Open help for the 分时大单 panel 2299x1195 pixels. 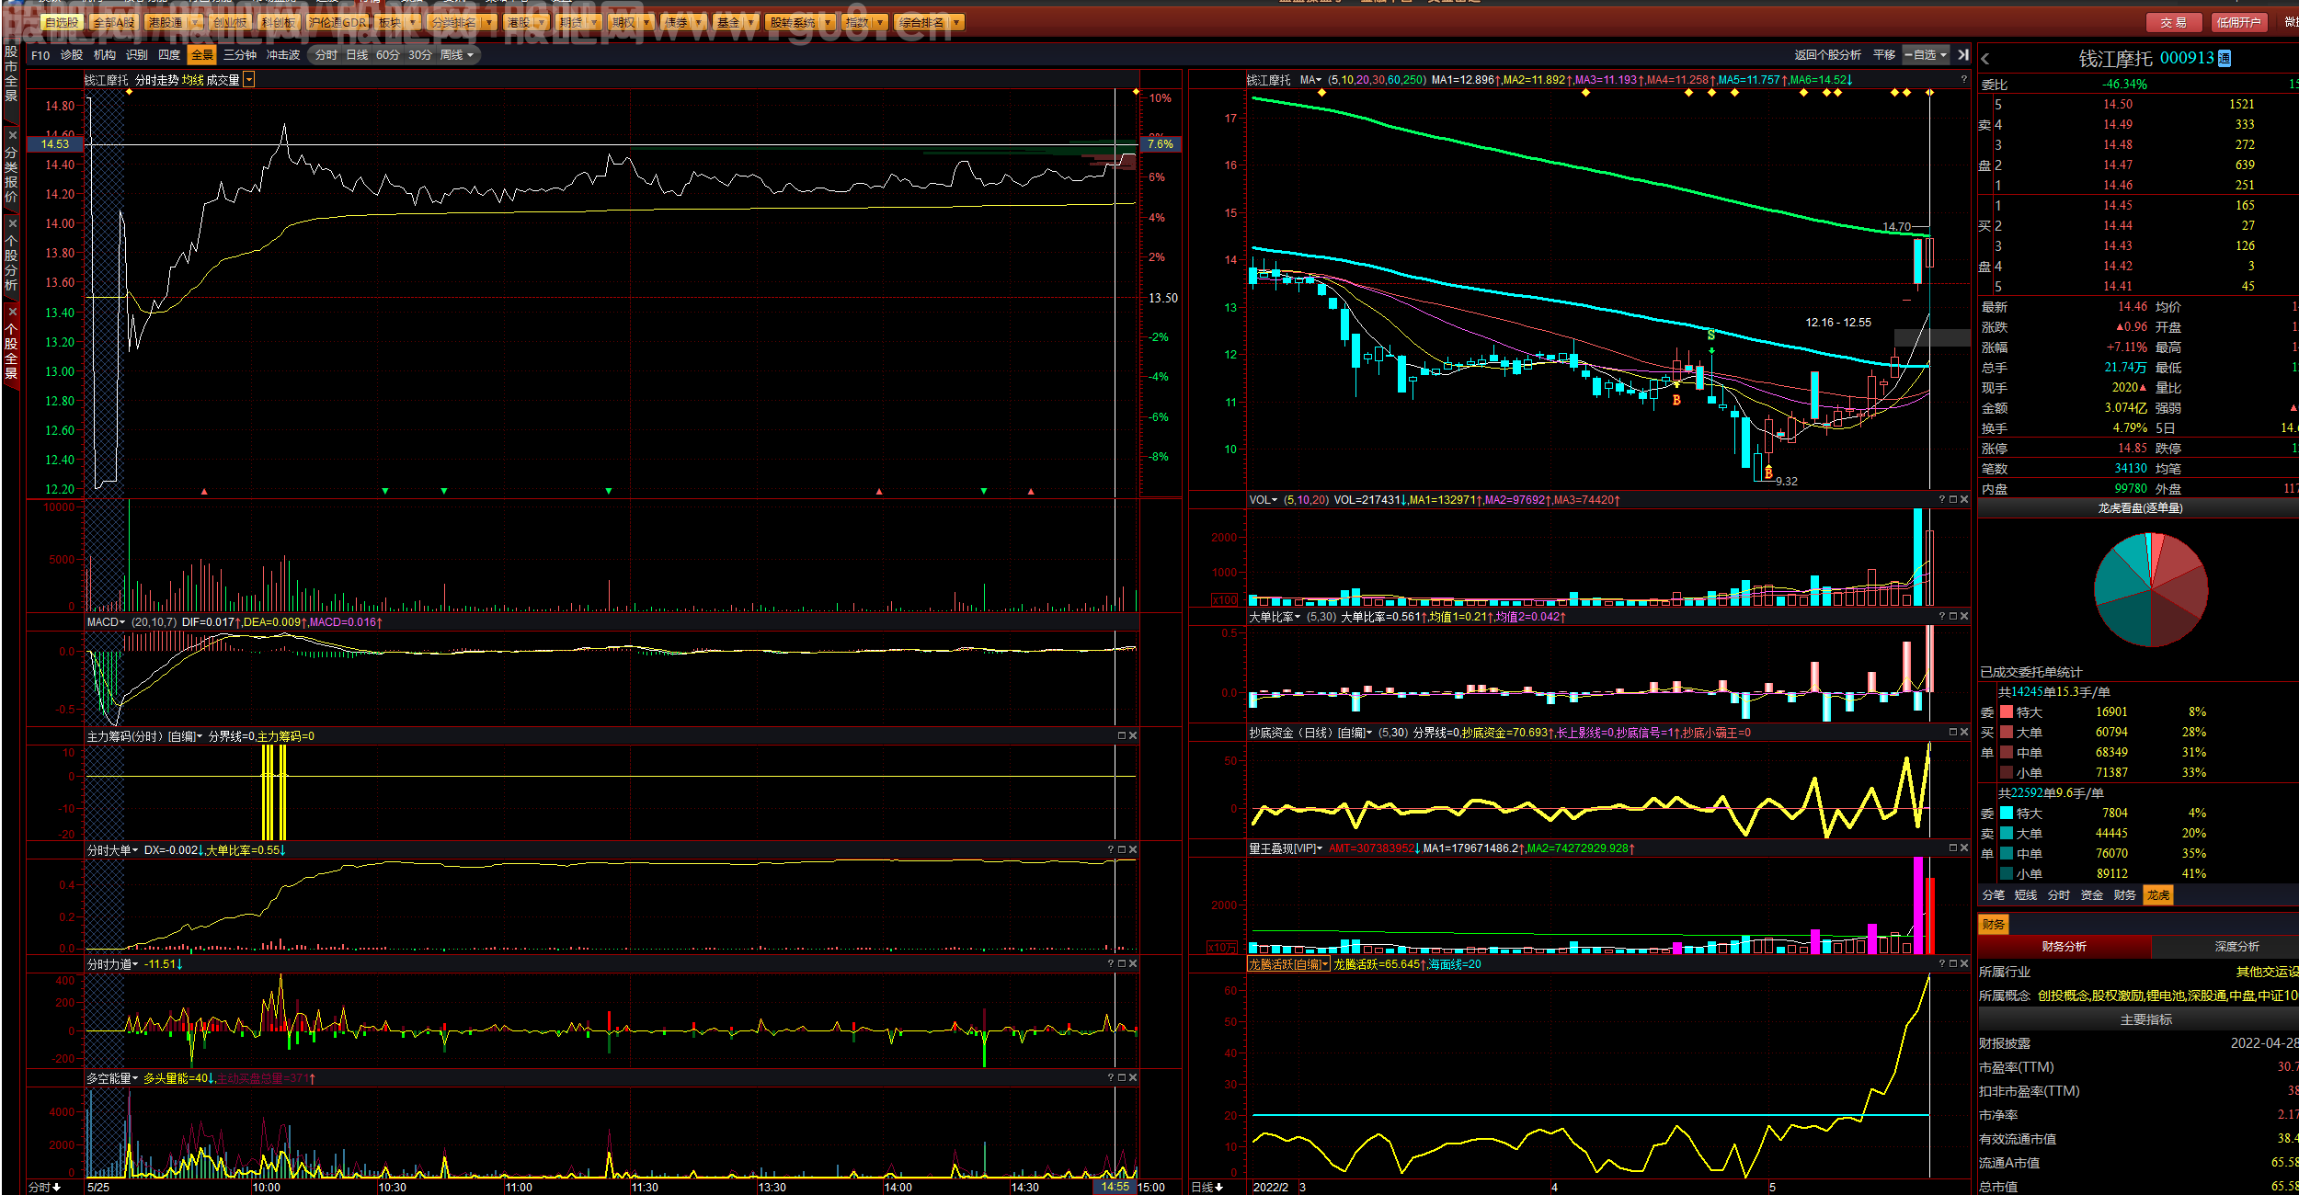1111,850
